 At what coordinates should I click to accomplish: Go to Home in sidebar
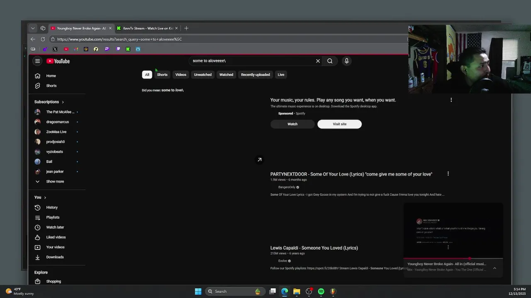[x=57, y=76]
